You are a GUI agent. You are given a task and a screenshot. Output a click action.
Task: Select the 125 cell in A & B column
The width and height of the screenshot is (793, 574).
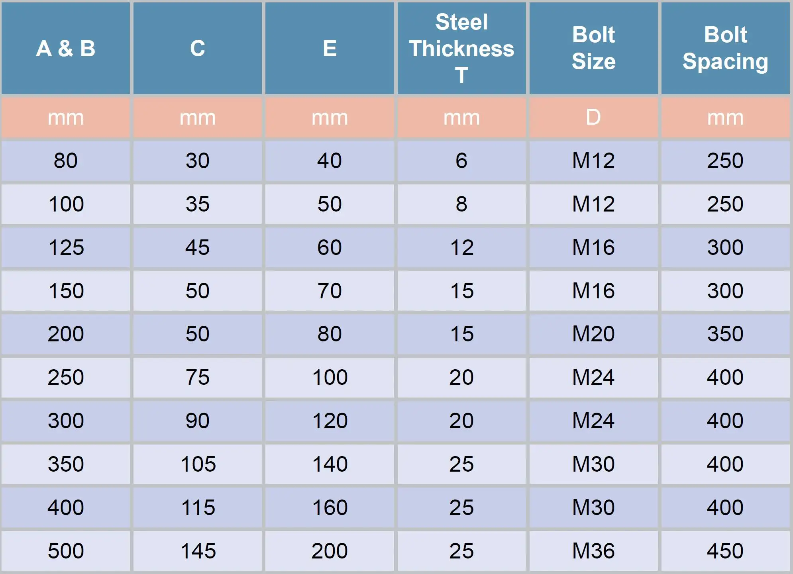66,247
